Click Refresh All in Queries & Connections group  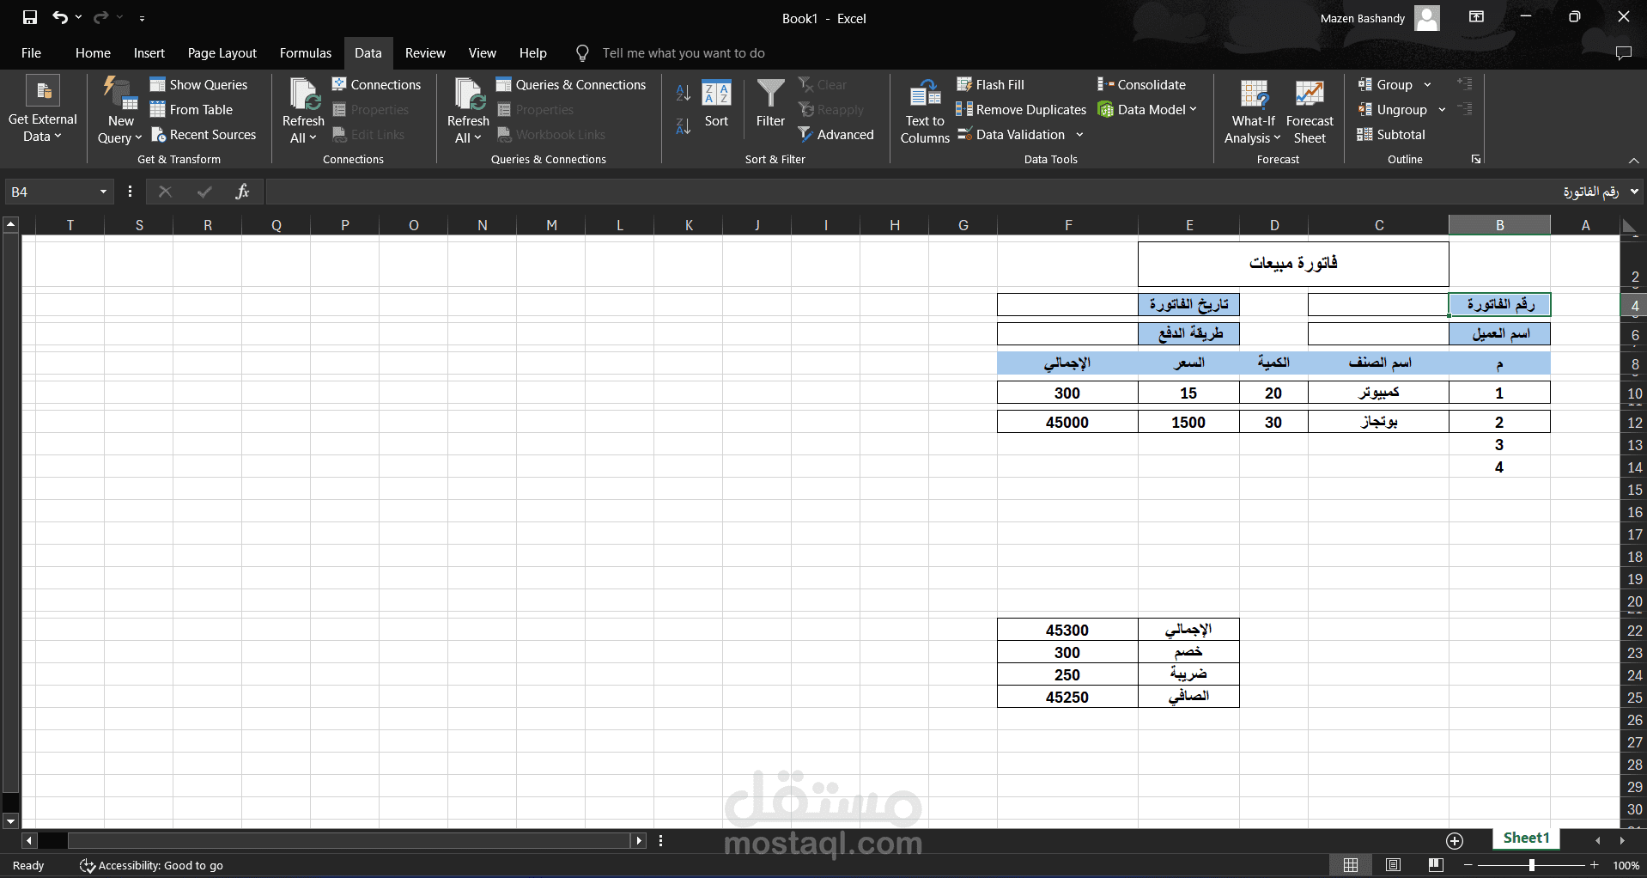[468, 109]
